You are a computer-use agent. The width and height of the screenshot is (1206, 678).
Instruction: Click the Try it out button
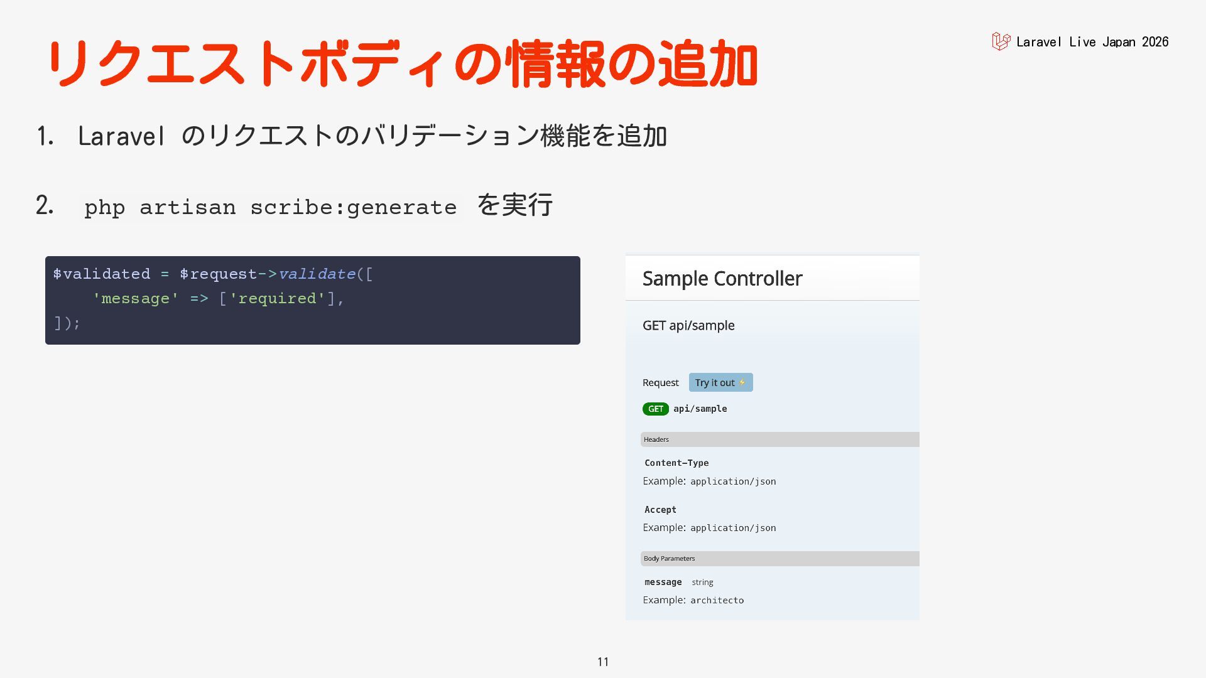pos(720,382)
